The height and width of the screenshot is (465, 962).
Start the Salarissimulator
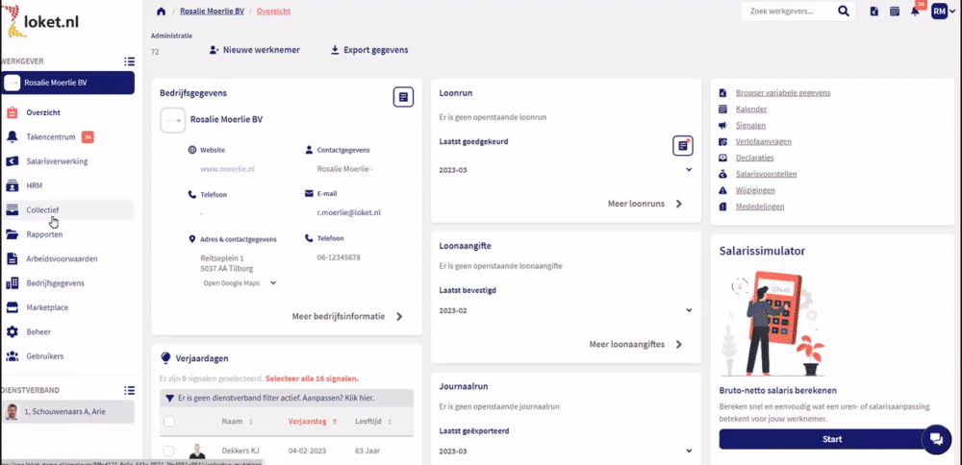pos(832,439)
